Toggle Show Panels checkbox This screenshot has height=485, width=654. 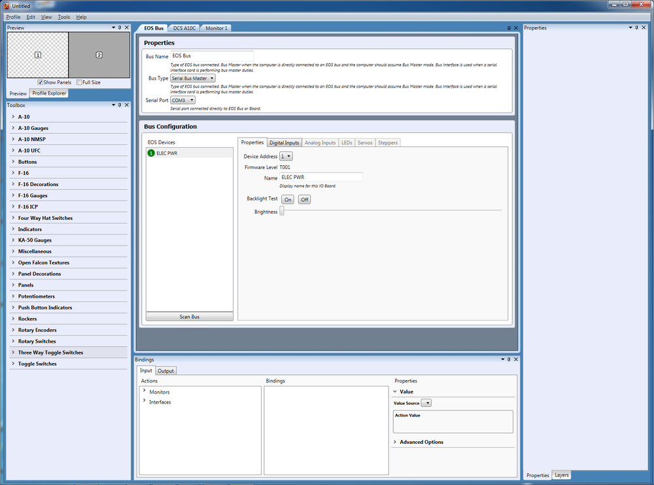point(40,82)
